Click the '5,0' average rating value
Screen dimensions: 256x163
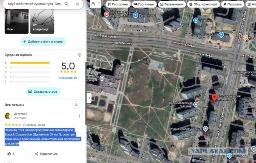pyautogui.click(x=68, y=66)
